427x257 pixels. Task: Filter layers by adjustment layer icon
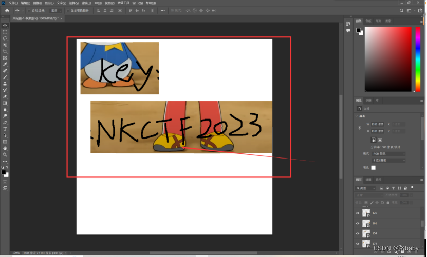(387, 188)
